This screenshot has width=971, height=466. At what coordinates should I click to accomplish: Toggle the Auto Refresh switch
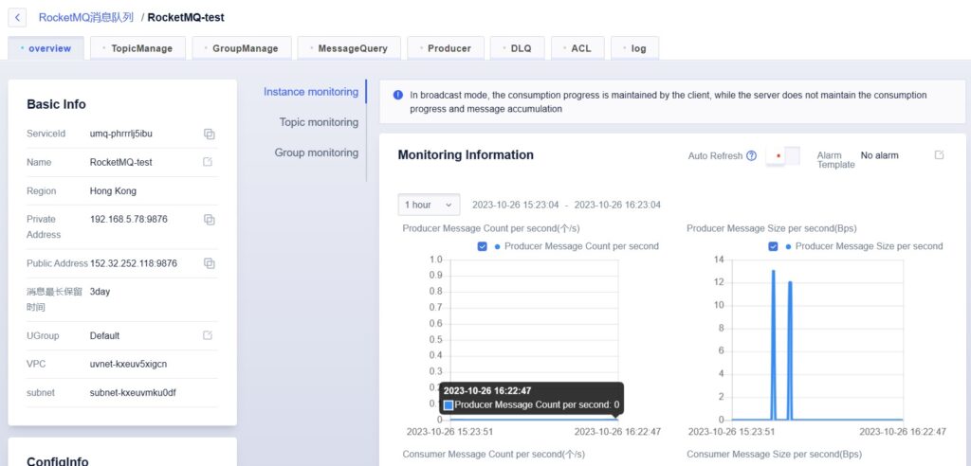(x=782, y=156)
